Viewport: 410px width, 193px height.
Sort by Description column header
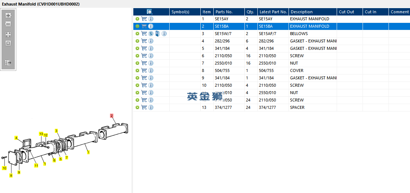coord(313,12)
